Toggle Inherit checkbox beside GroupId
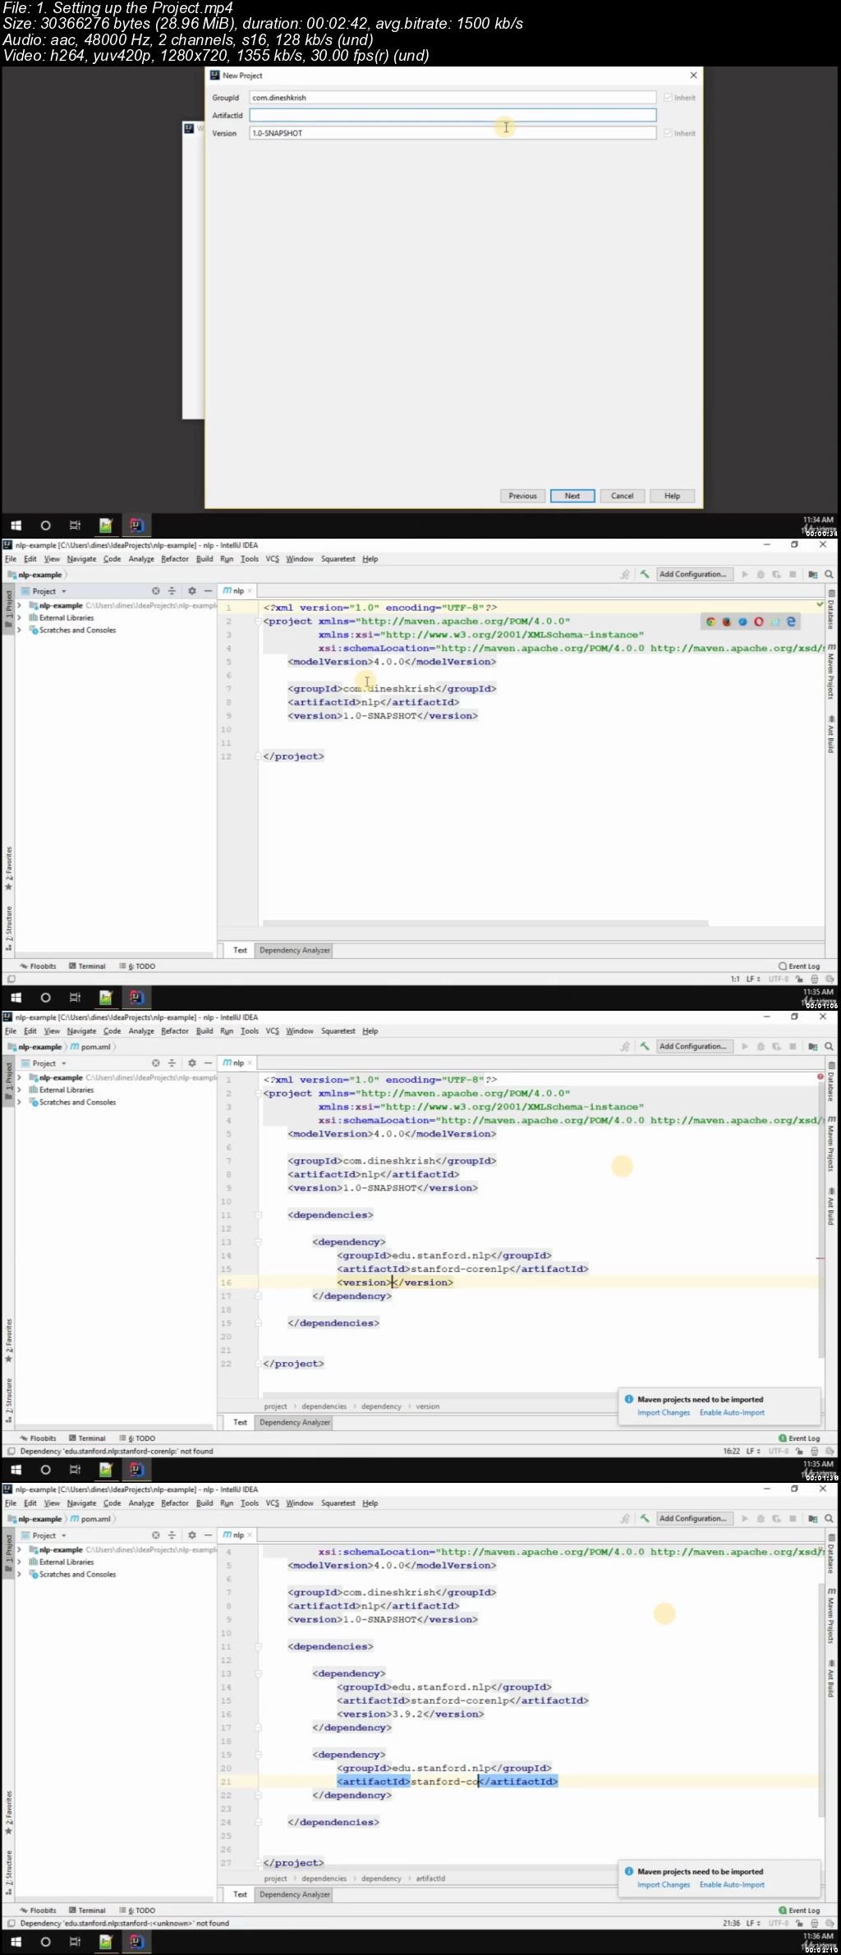Viewport: 841px width, 1955px height. coord(668,98)
